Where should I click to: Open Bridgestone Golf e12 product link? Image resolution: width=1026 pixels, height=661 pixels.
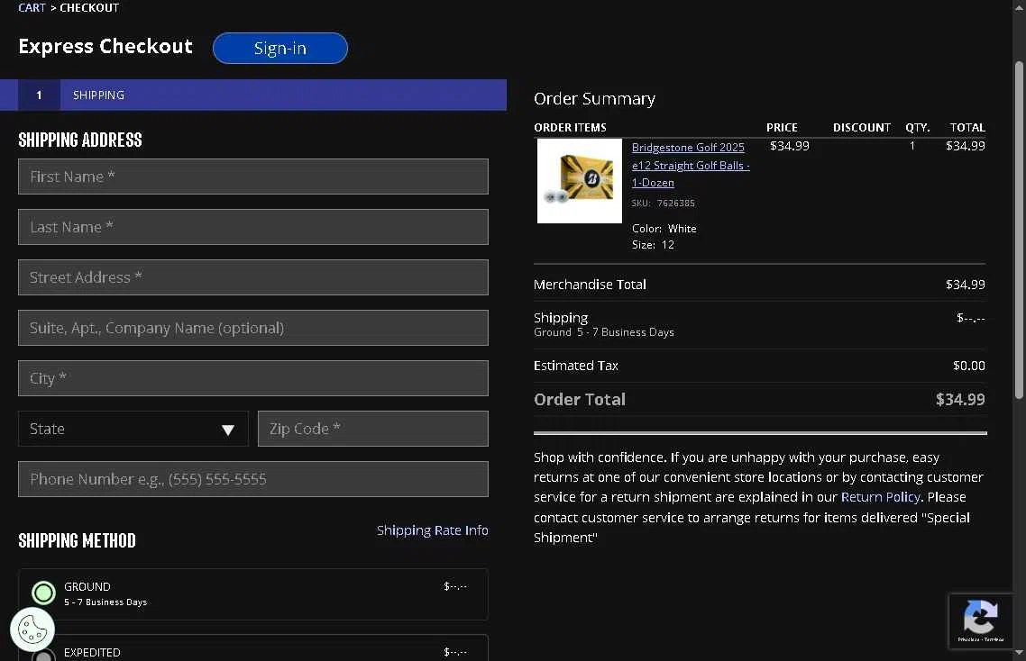(691, 166)
